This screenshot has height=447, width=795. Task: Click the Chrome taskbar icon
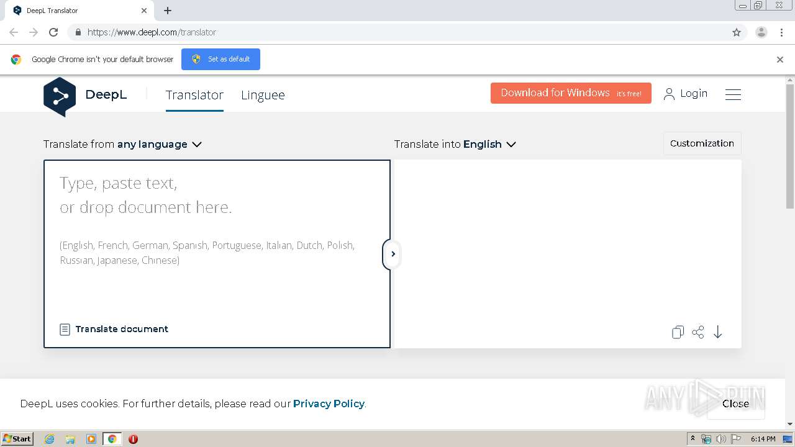(112, 439)
